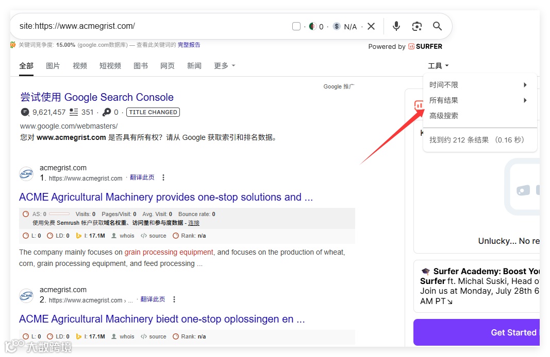This screenshot has height=357, width=550.
Task: Click the Semrush 连接 link
Action: [x=194, y=223]
